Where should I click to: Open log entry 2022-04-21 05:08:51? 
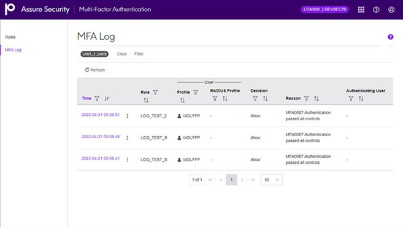101,115
